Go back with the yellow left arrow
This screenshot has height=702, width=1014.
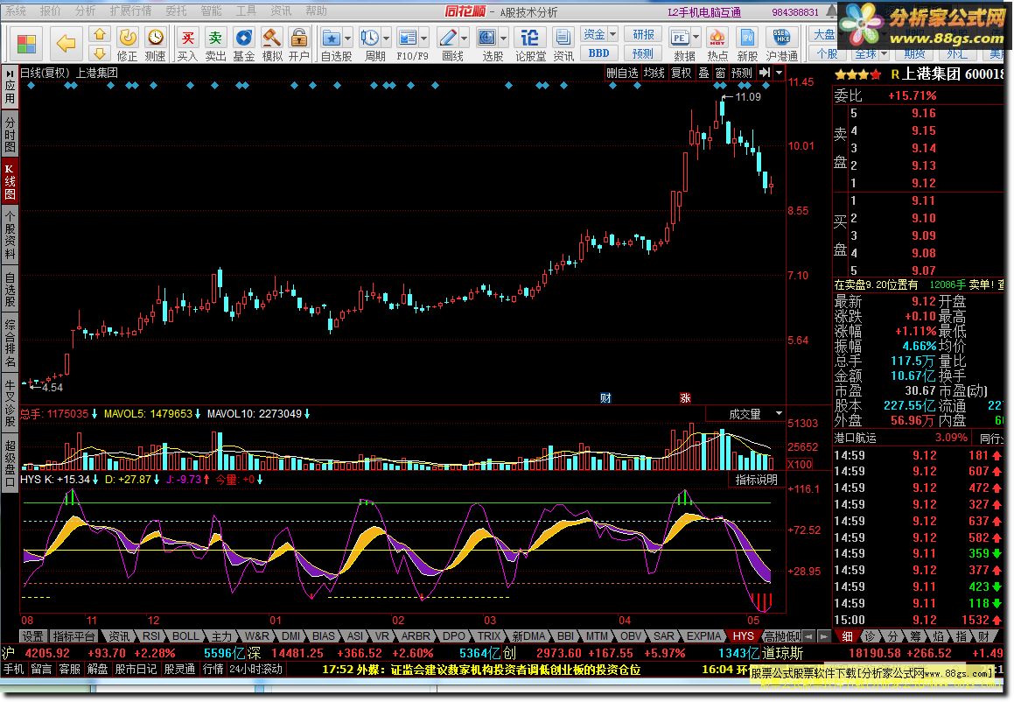tap(66, 44)
